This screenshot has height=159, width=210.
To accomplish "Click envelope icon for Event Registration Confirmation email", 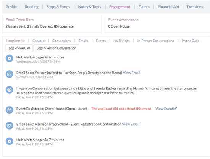I will click(10, 126).
